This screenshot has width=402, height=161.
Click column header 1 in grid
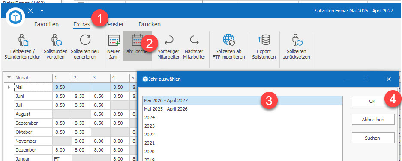(62, 78)
